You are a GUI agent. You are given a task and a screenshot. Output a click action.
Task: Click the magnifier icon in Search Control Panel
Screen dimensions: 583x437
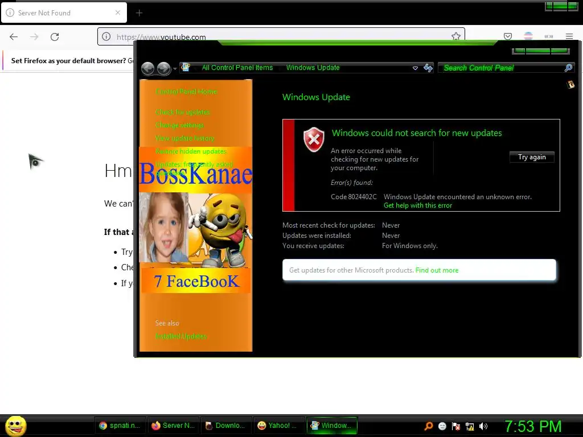[x=569, y=68]
